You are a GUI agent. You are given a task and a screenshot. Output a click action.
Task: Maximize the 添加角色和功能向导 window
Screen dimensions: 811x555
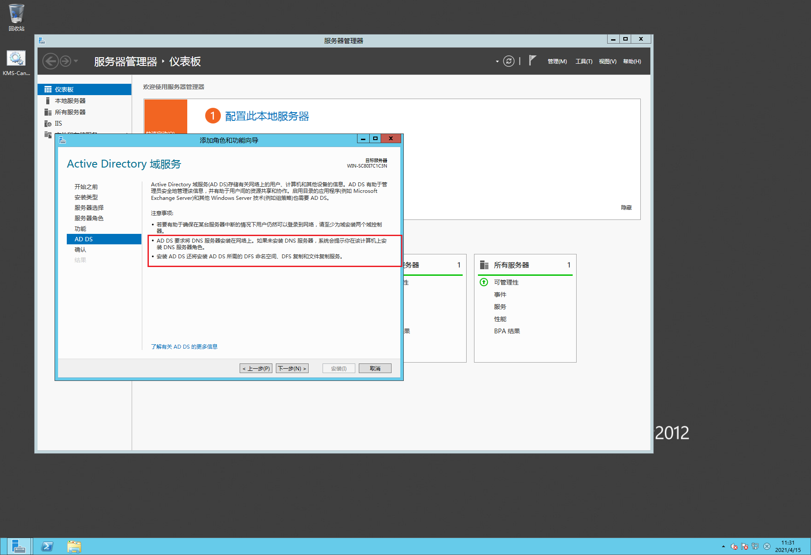[375, 138]
